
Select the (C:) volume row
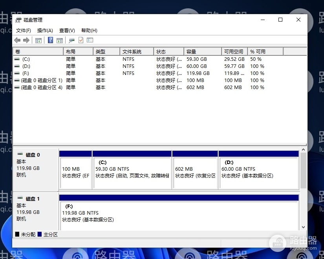(x=159, y=59)
